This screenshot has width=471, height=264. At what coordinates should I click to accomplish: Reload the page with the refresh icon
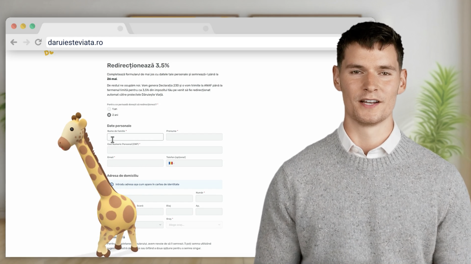click(38, 42)
